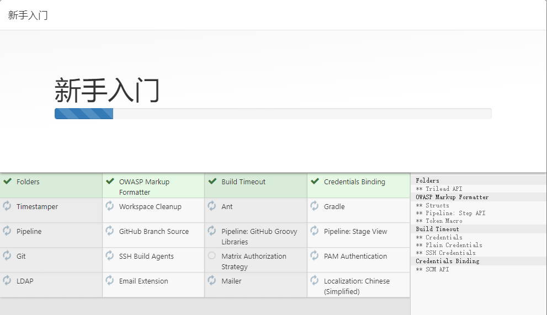Click the spinning refresh icon beside Timestamper

tap(7, 206)
